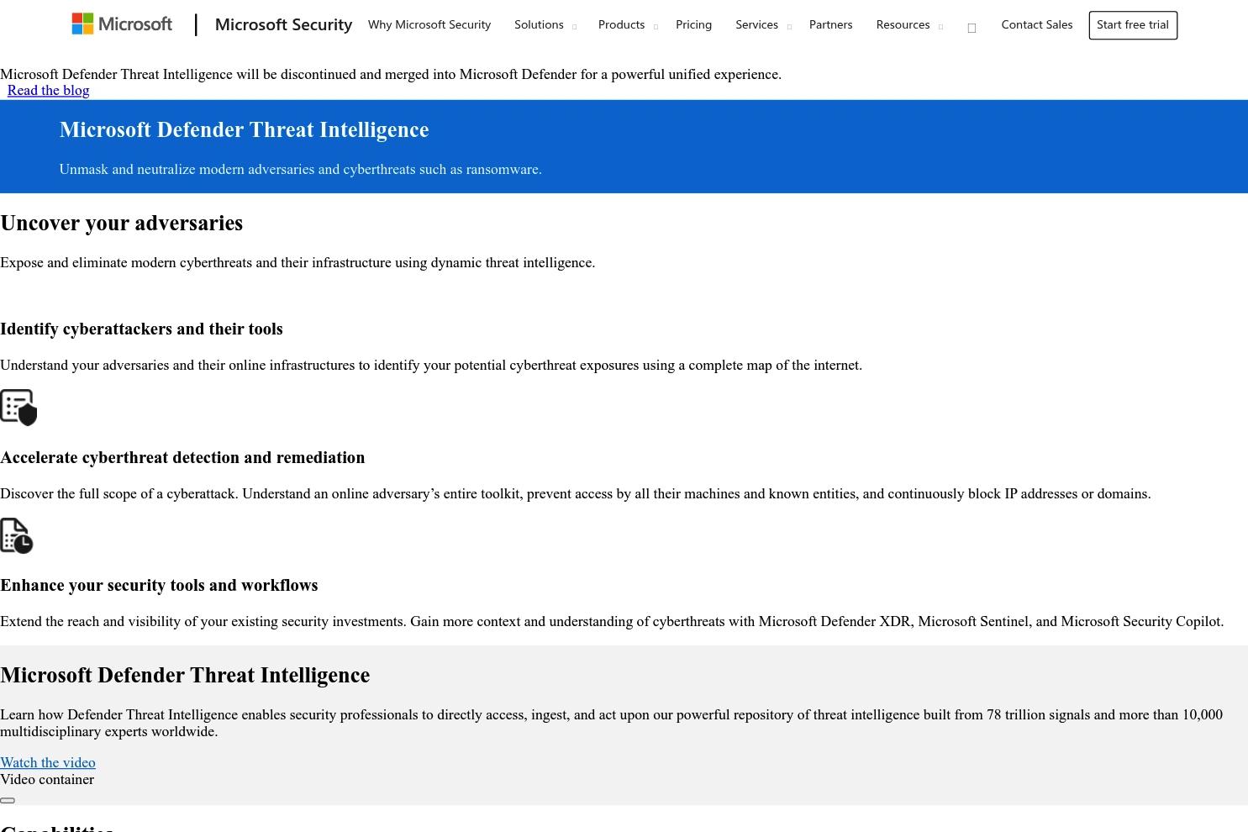
Task: Click the document with clock icon
Action: click(x=17, y=536)
